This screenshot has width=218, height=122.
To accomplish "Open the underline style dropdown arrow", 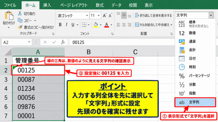I will click(x=77, y=25).
